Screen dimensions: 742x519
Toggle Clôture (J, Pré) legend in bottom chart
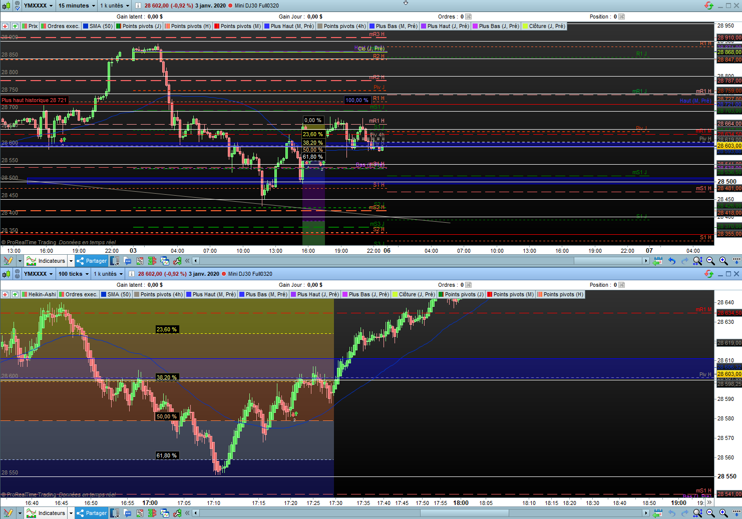pos(414,294)
